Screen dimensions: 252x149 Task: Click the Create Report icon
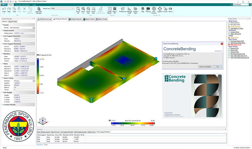tap(110, 9)
